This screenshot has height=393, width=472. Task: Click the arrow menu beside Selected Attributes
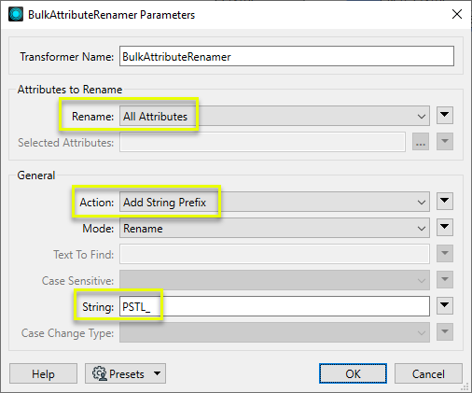pos(445,142)
